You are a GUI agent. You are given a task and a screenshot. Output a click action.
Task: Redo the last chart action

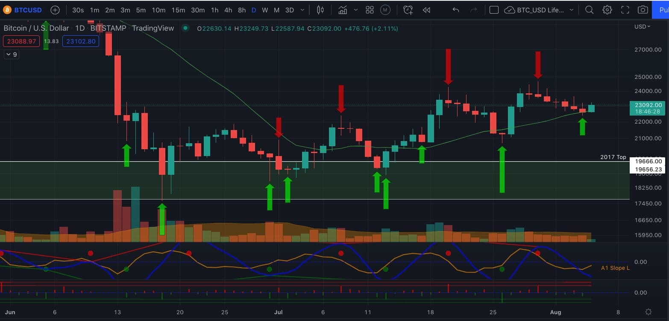473,10
